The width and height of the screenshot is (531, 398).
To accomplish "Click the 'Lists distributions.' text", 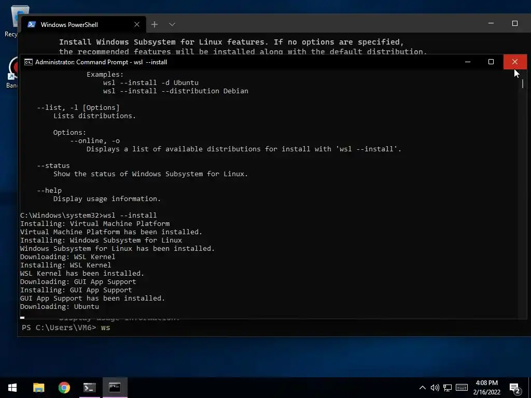I will (x=94, y=116).
